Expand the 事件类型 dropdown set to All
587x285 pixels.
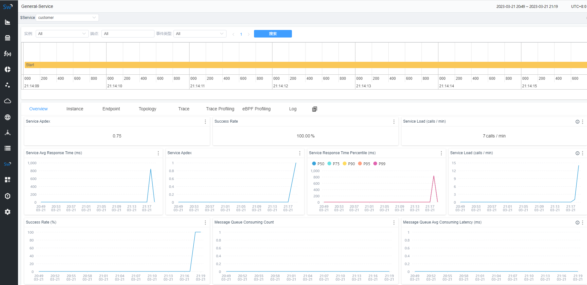point(200,34)
